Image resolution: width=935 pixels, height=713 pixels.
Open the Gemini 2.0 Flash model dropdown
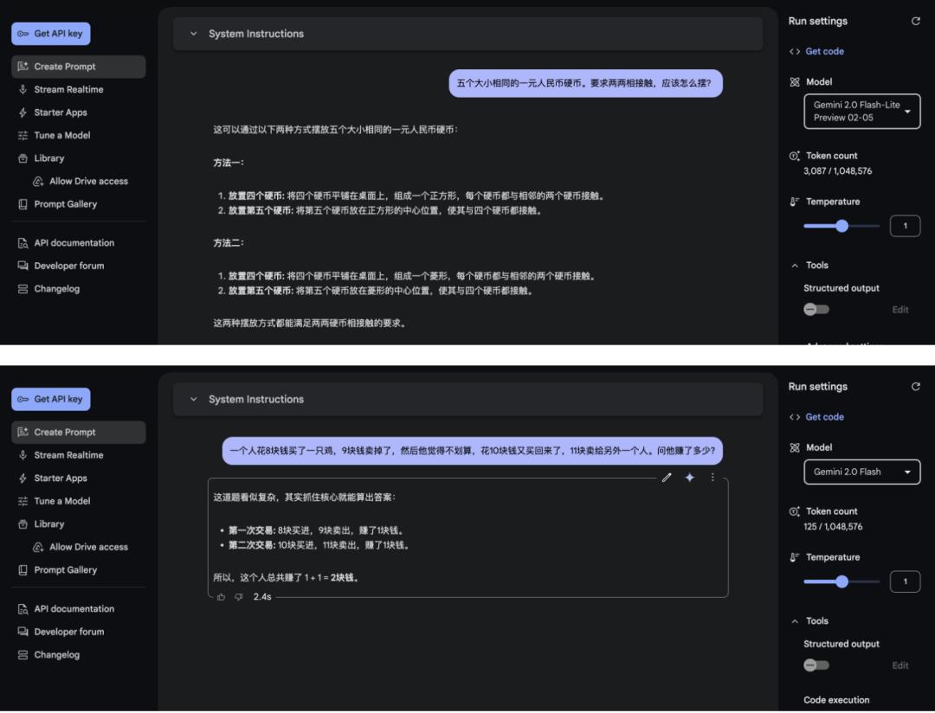click(x=861, y=472)
